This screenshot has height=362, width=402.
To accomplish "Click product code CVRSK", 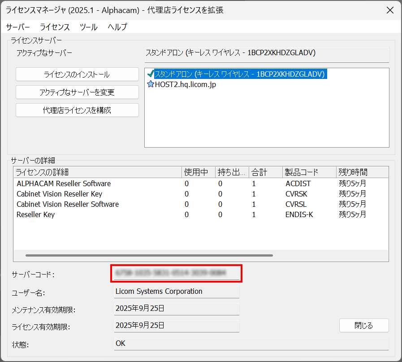I will coord(296,194).
